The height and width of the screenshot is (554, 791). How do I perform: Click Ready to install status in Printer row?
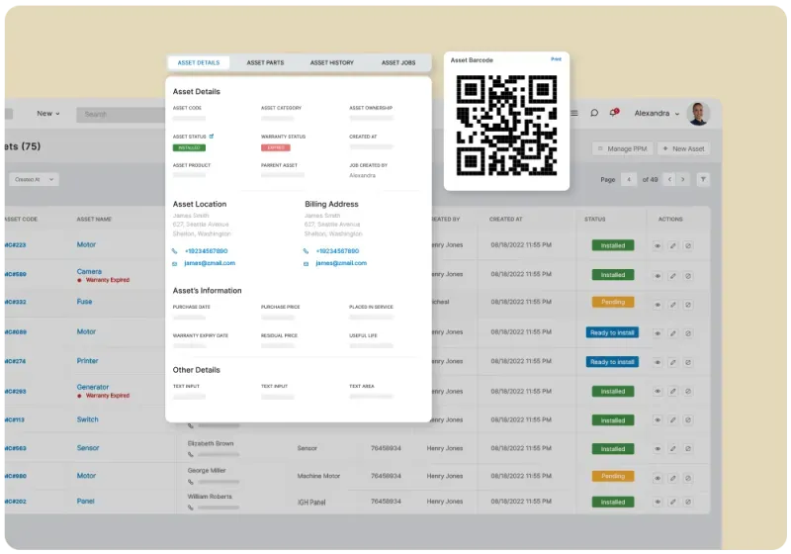[612, 362]
